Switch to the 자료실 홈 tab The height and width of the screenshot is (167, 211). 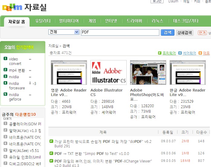(x=17, y=21)
